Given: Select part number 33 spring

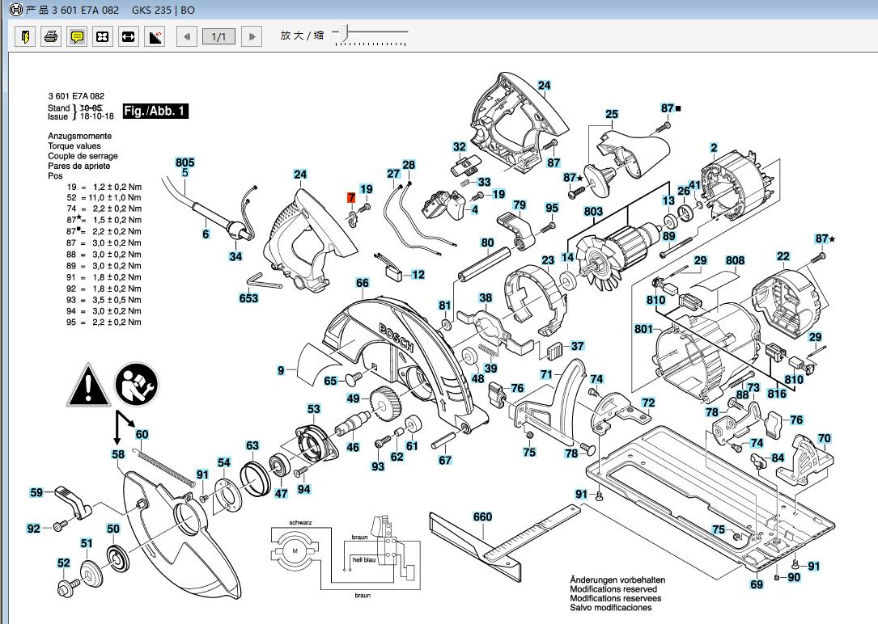Looking at the screenshot, I should (485, 182).
